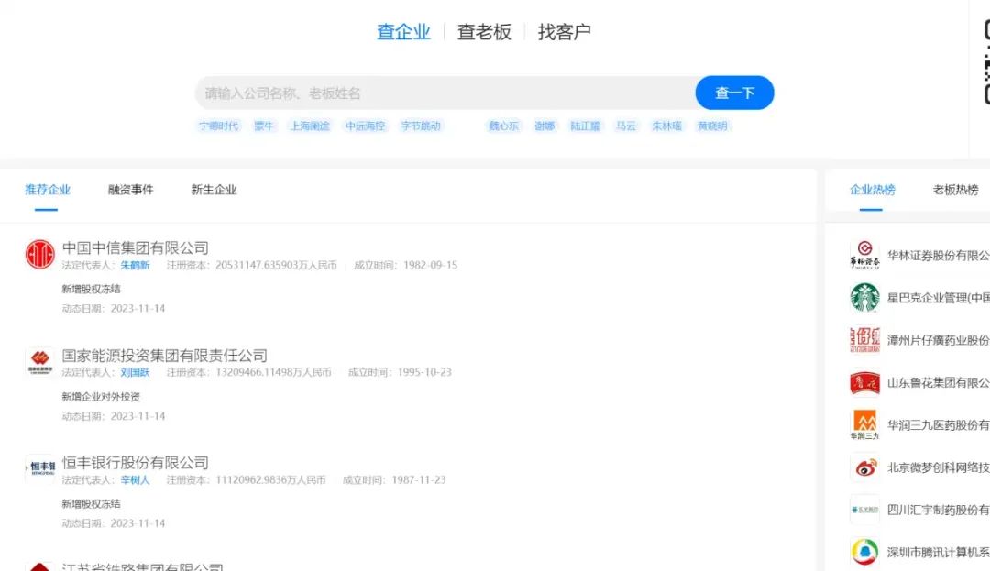Click founding date 1995-10-23
The width and height of the screenshot is (990, 571).
click(x=425, y=373)
